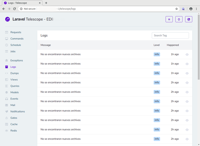Screen dimensions: 200x146
Task: Click the browser back arrow
Action: point(4,9)
